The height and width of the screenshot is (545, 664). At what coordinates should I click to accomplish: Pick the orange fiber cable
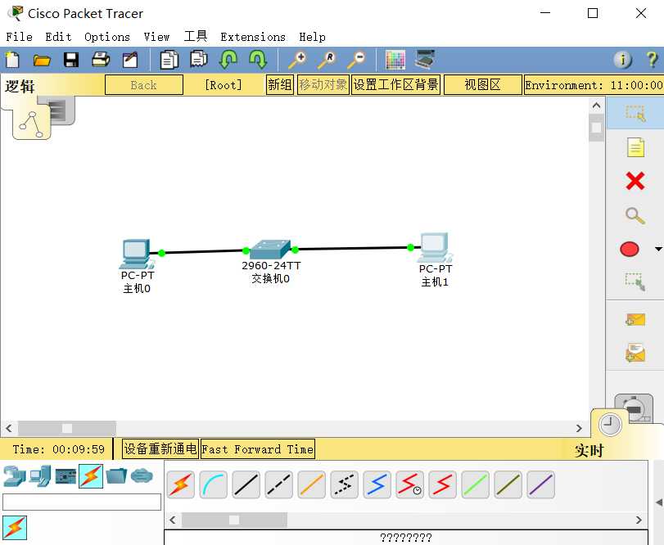click(312, 484)
